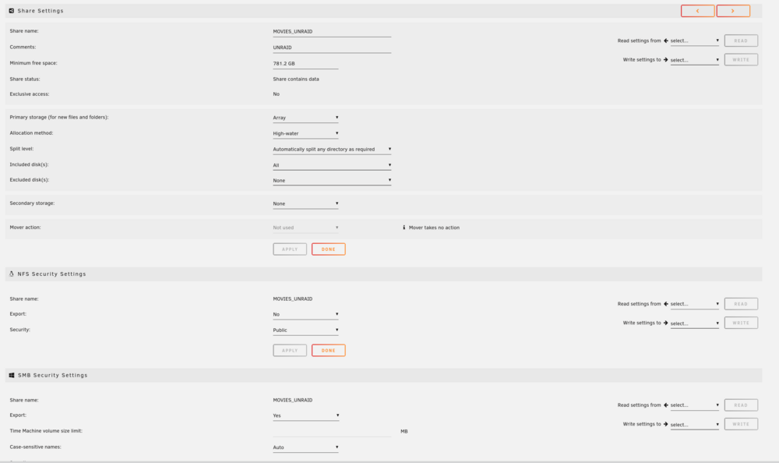The image size is (779, 463).
Task: Open the disabled Mover action dropdown
Action: [x=305, y=228]
